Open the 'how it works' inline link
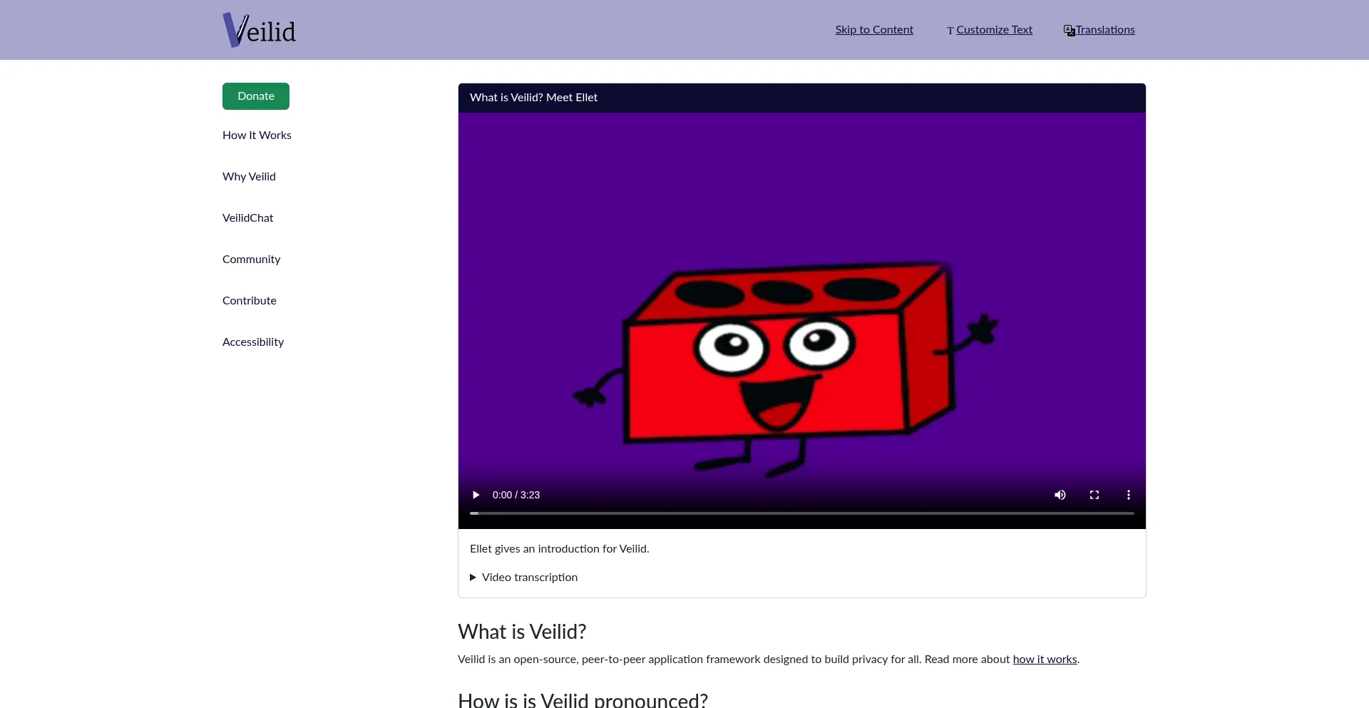This screenshot has width=1369, height=708. point(1045,660)
